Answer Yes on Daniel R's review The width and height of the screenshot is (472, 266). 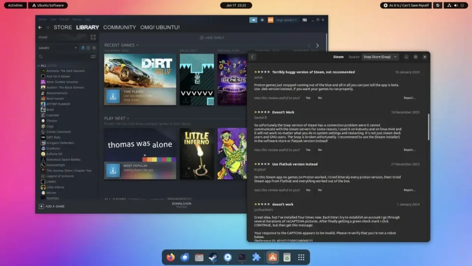point(308,150)
